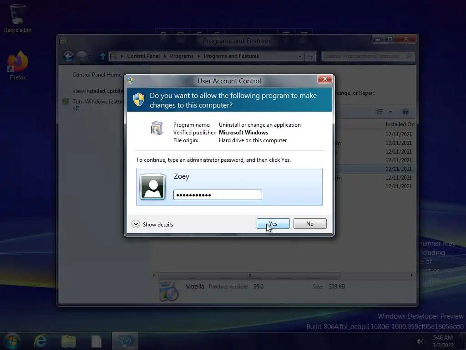Decline the UAC prompt with No
Viewport: 466px width, 350px height.
(x=309, y=223)
